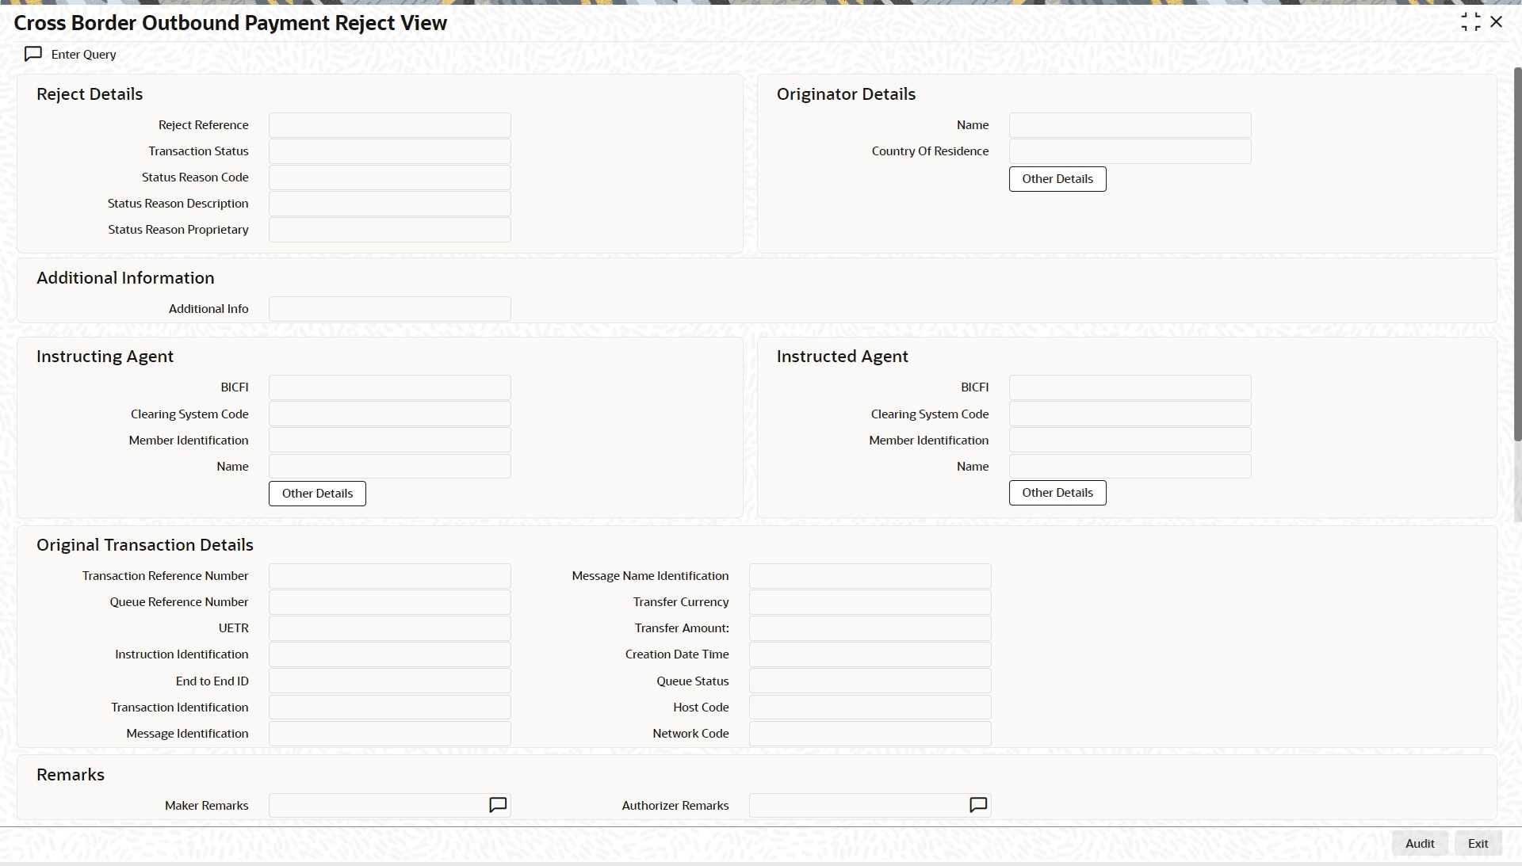This screenshot has width=1522, height=866.
Task: Click the Network Code field
Action: pos(870,734)
